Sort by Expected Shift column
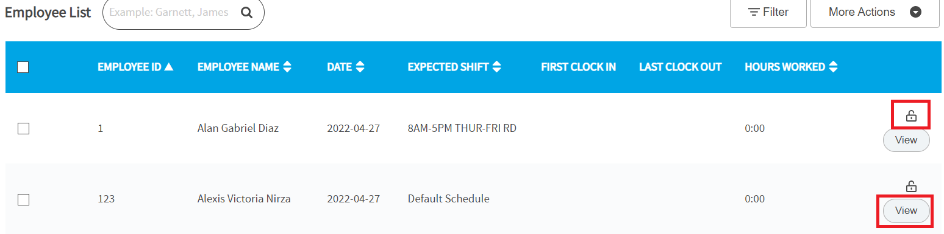The height and width of the screenshot is (234, 944). click(x=454, y=67)
